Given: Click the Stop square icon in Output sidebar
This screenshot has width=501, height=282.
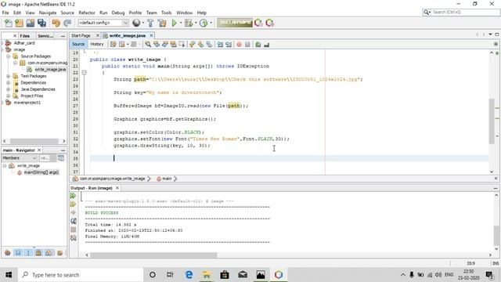Looking at the screenshot, I should click(x=73, y=230).
